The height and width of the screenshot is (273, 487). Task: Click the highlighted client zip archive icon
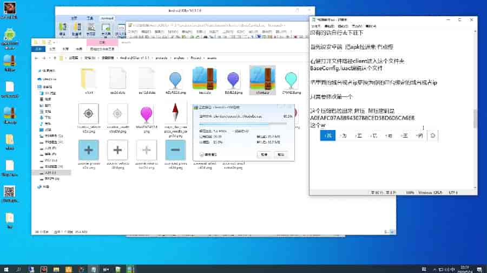[262, 80]
